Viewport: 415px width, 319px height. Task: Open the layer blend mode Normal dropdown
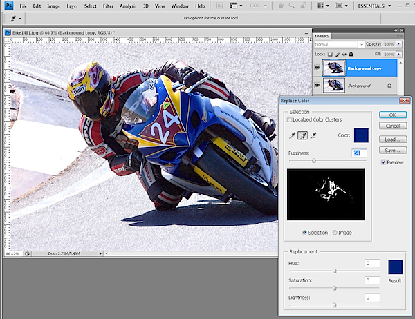tap(339, 44)
